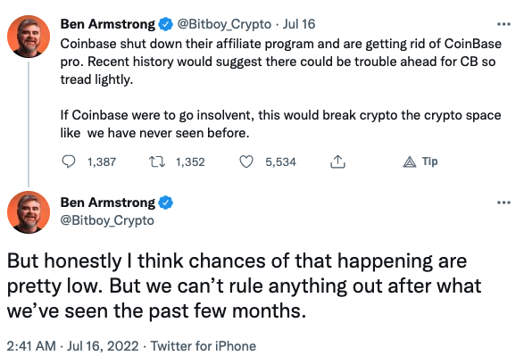Open more options on the second tweet
The image size is (524, 364).
(503, 203)
